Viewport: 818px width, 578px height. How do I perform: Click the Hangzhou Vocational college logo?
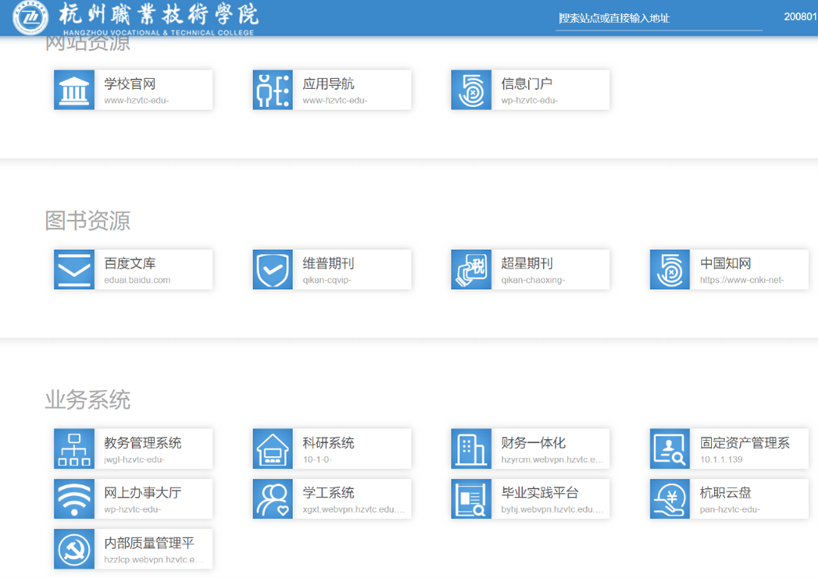31,17
